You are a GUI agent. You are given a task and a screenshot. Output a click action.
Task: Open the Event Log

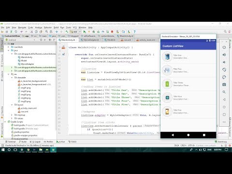221,142
